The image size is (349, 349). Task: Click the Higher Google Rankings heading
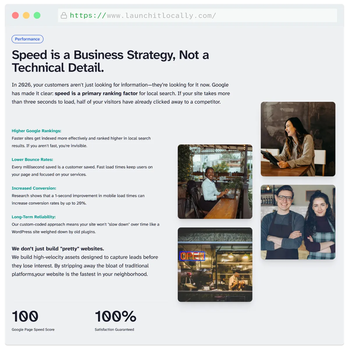pos(36,131)
